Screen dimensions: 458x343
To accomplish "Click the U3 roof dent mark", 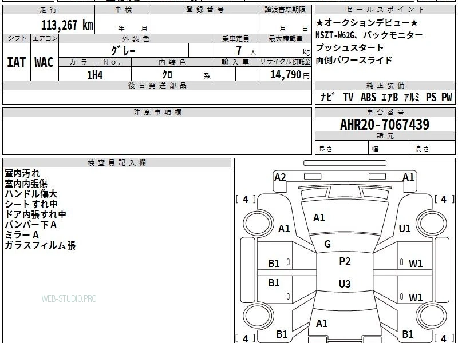I will [345, 284].
